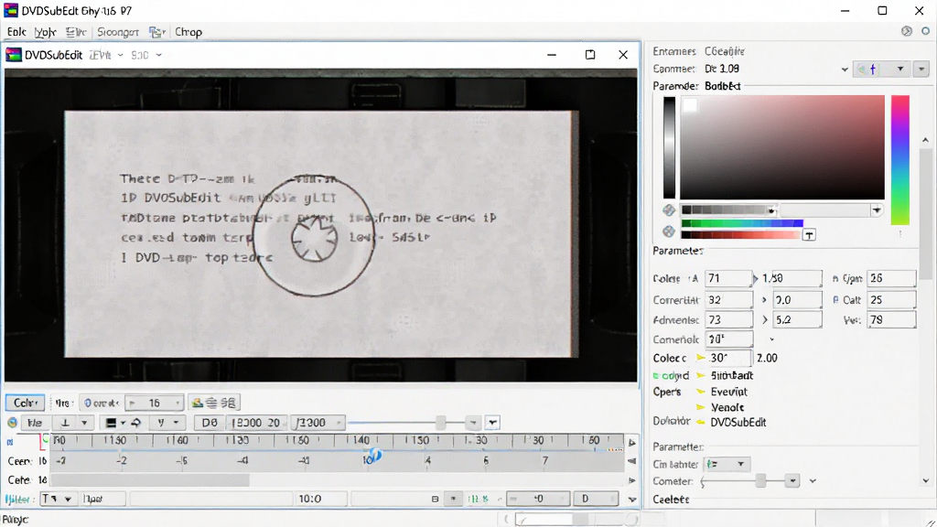The height and width of the screenshot is (527, 937).
Task: Open the 'J3300' combo box
Action: click(318, 423)
